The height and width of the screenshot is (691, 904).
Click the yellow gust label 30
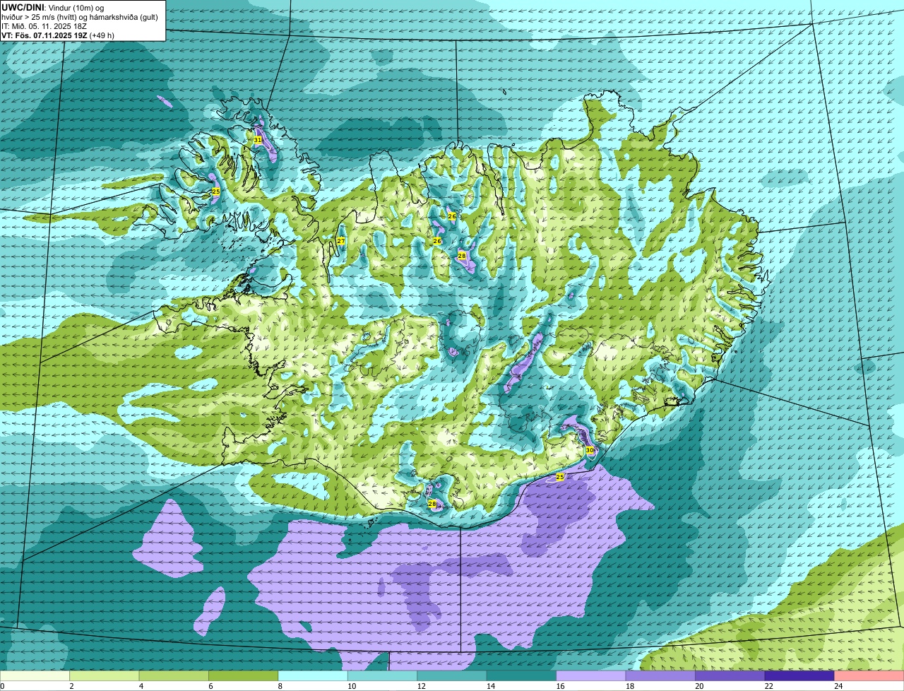pyautogui.click(x=590, y=450)
